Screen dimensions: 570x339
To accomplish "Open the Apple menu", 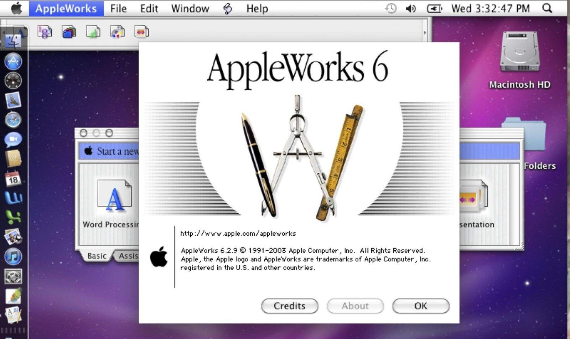I will tap(16, 8).
